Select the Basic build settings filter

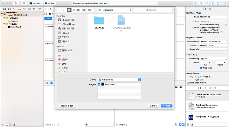tap(48, 18)
